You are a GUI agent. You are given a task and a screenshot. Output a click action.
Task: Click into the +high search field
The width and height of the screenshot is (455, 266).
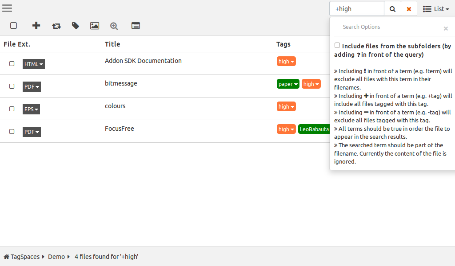coord(356,9)
